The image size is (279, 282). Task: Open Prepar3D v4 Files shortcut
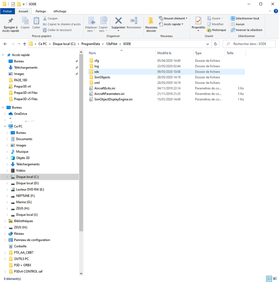(x=26, y=93)
